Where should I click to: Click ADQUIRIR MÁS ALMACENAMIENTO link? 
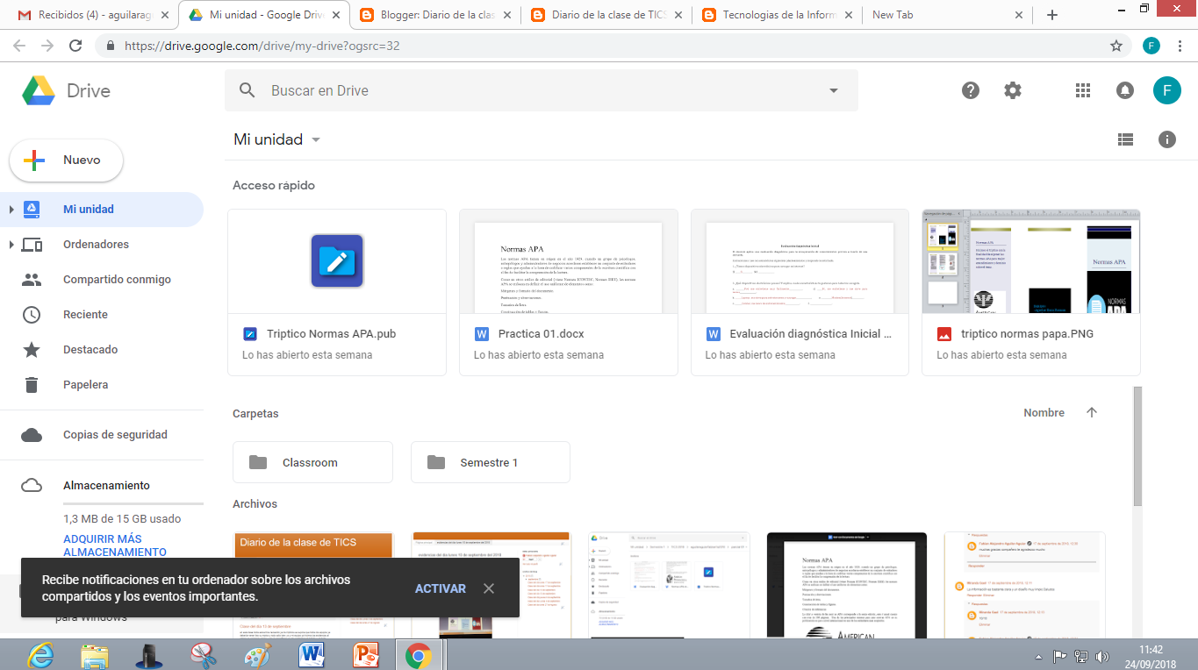pos(115,545)
